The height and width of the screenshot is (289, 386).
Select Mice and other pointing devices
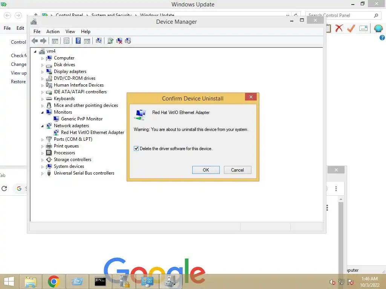86,105
